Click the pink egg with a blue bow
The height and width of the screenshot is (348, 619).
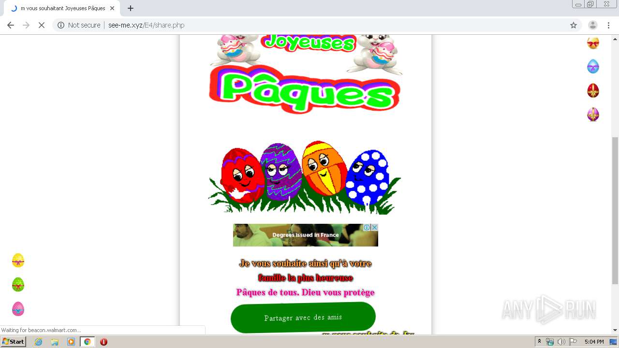[18, 309]
